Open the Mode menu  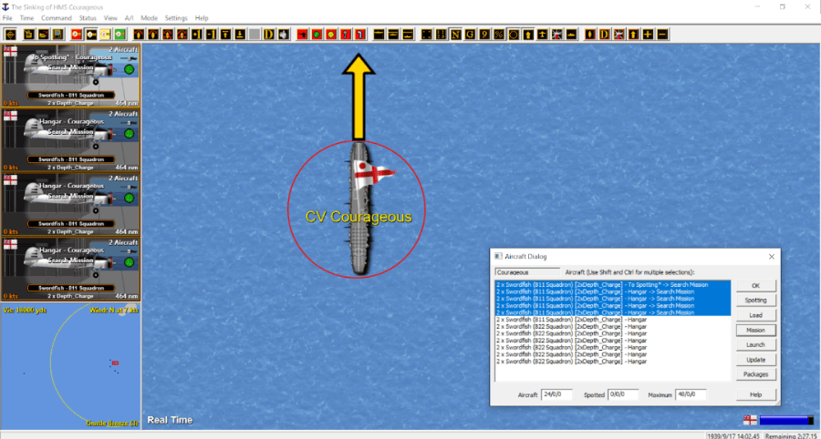(150, 18)
